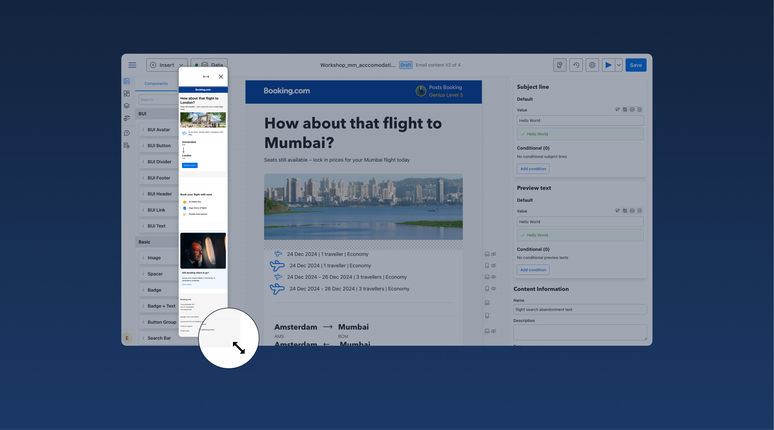Click translate icon above Preview text value

click(625, 211)
